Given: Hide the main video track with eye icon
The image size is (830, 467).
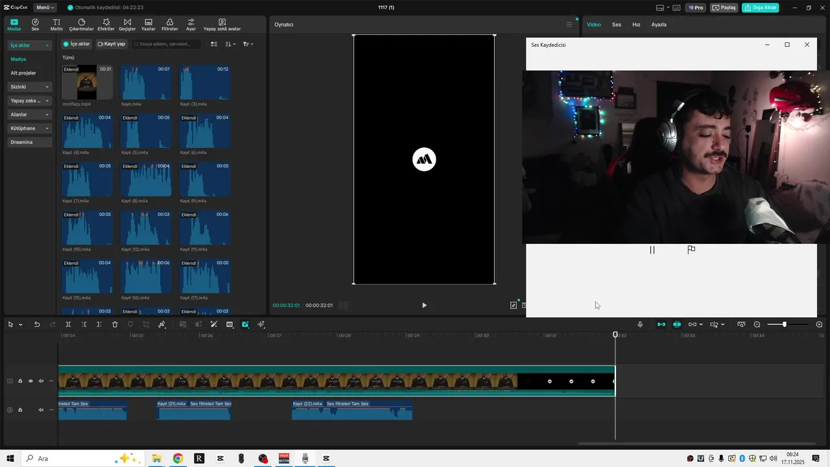Looking at the screenshot, I should 30,381.
